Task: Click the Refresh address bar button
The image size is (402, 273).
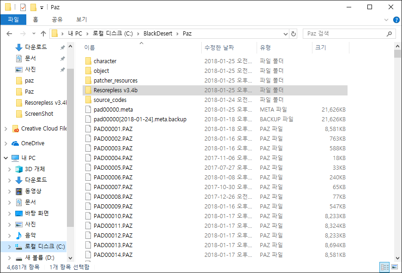Action: 294,34
